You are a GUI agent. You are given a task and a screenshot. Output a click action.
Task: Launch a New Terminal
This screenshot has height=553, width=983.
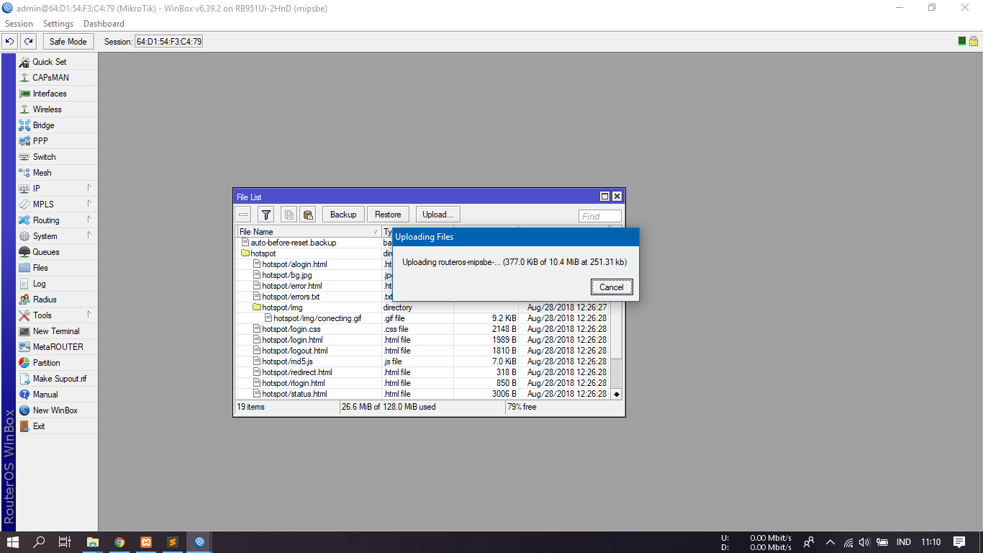(57, 331)
